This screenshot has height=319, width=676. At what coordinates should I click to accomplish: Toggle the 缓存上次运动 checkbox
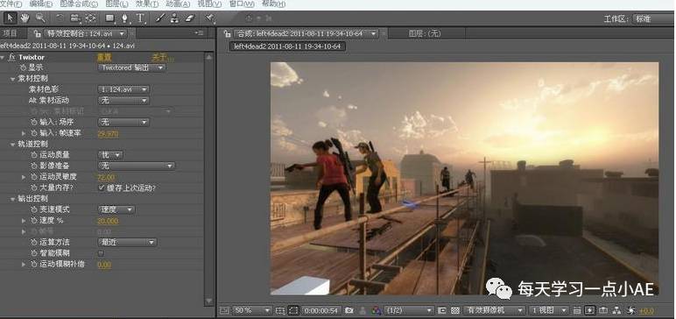coord(102,188)
